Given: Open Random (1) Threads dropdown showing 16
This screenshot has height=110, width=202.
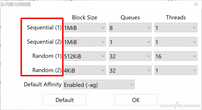Looking at the screenshot, I should coord(176,56).
